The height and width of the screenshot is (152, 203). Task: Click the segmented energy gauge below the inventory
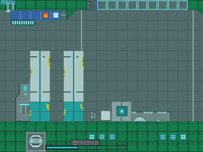(x=23, y=23)
